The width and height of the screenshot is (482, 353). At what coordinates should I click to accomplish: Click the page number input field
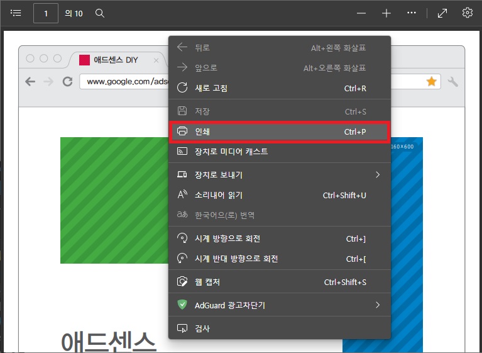[46, 13]
